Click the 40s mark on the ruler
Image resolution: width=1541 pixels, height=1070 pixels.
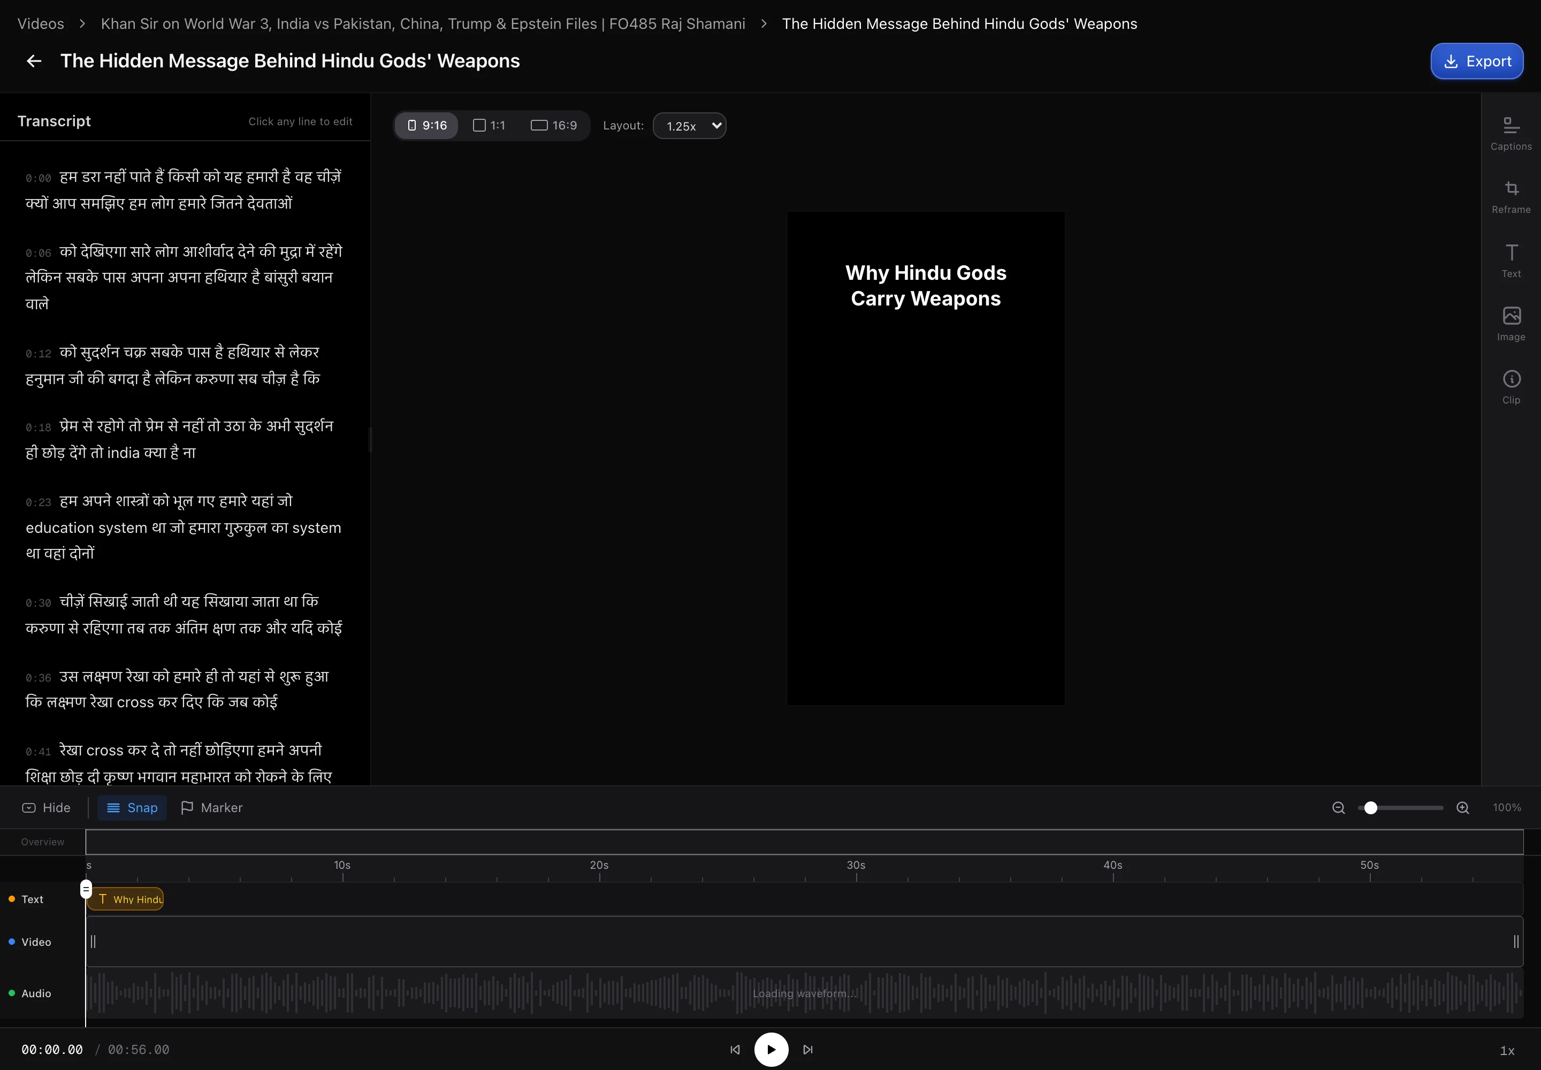tap(1112, 866)
